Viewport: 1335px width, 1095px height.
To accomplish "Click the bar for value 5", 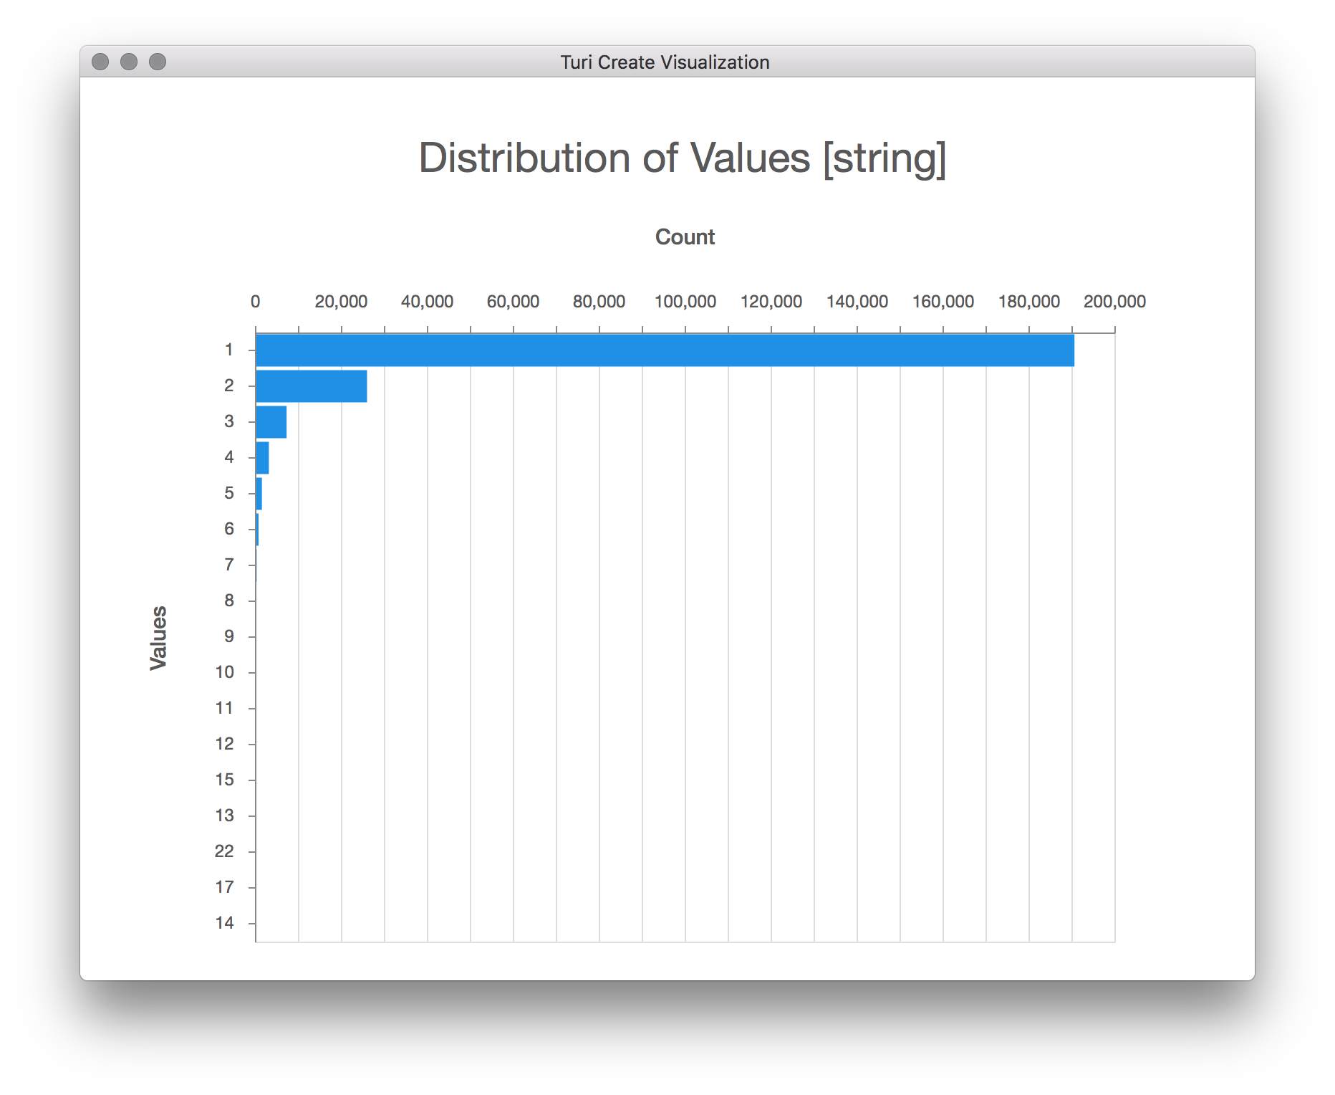I will click(259, 494).
